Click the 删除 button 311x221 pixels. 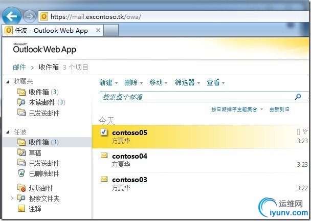(131, 82)
